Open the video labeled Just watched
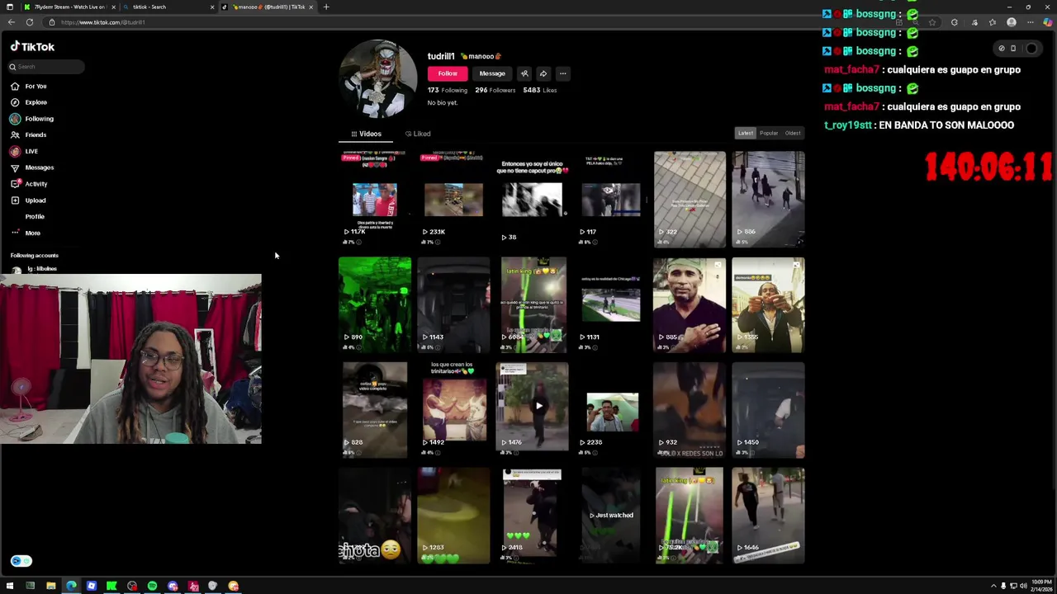 pyautogui.click(x=611, y=516)
